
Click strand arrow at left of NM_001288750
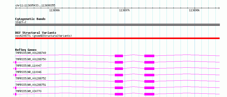tap(14, 62)
